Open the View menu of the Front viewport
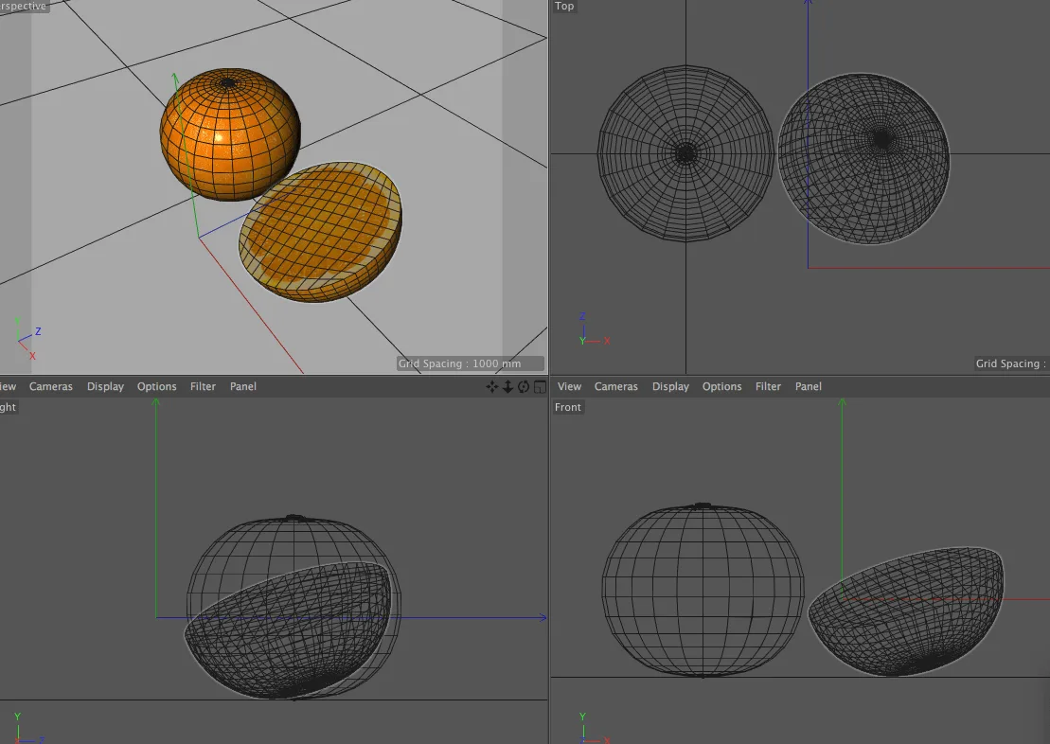Image resolution: width=1050 pixels, height=744 pixels. pyautogui.click(x=569, y=386)
